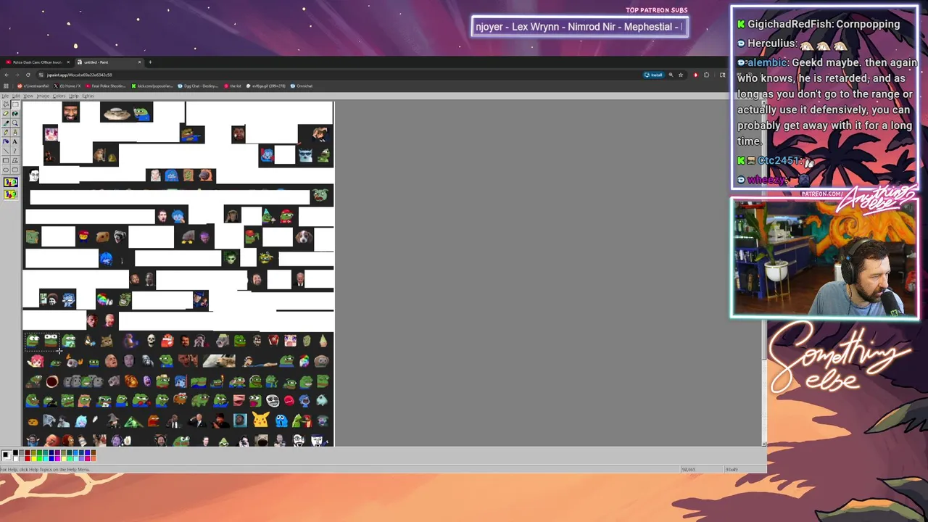This screenshot has height=522, width=928.
Task: Select the Magnifier tool
Action: point(15,123)
